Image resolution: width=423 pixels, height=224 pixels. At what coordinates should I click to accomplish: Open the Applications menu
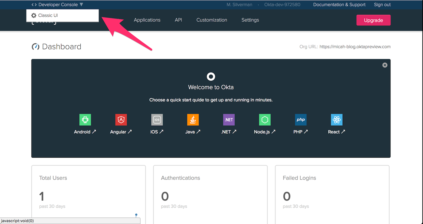147,20
